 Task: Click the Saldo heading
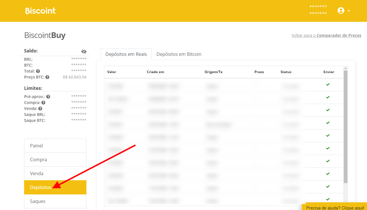[31, 51]
